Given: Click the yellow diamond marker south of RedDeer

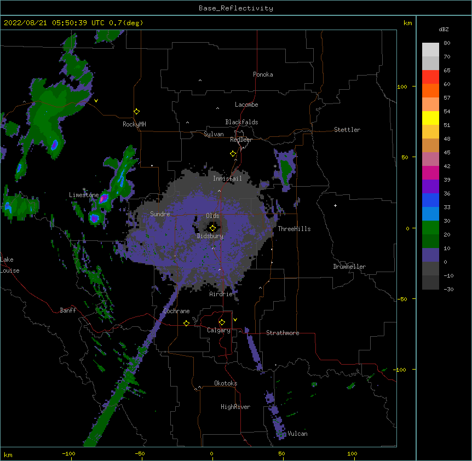Looking at the screenshot, I should [x=233, y=154].
